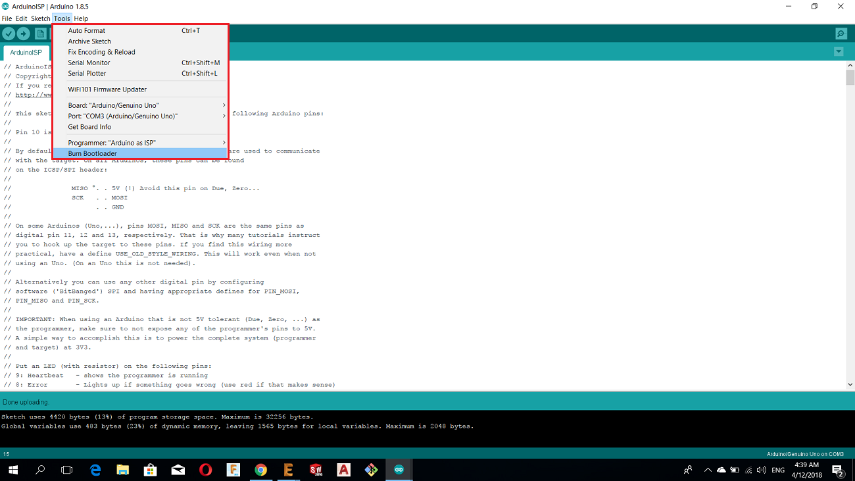Click the volume speaker tray icon

click(762, 470)
